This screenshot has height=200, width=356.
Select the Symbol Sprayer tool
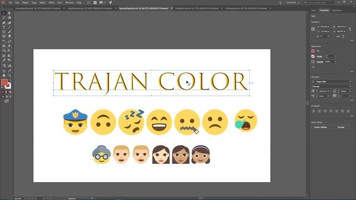(4, 66)
